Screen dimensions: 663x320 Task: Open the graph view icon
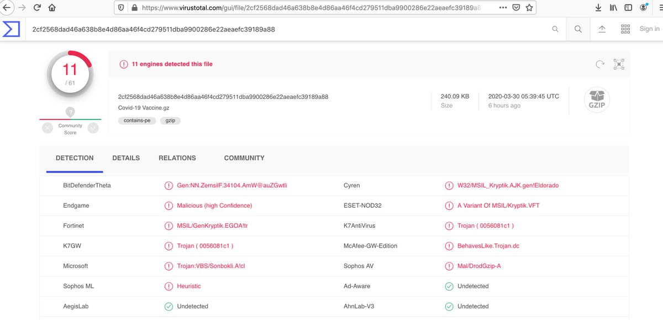[619, 64]
